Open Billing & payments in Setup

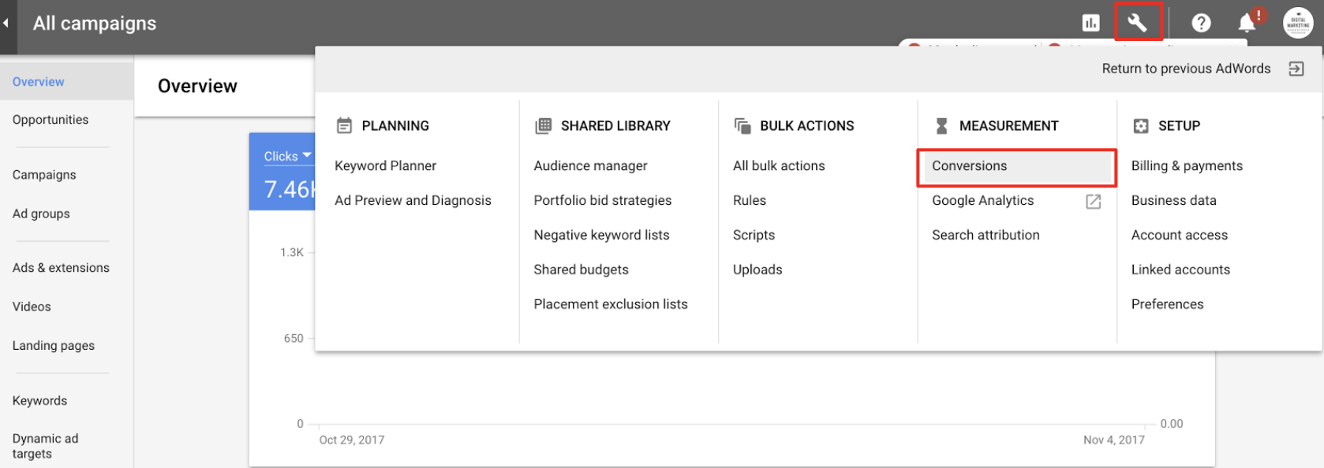point(1186,166)
